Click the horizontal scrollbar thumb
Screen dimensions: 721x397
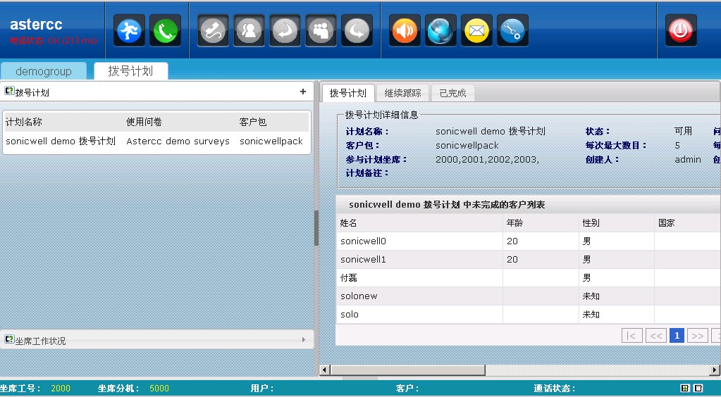point(407,370)
